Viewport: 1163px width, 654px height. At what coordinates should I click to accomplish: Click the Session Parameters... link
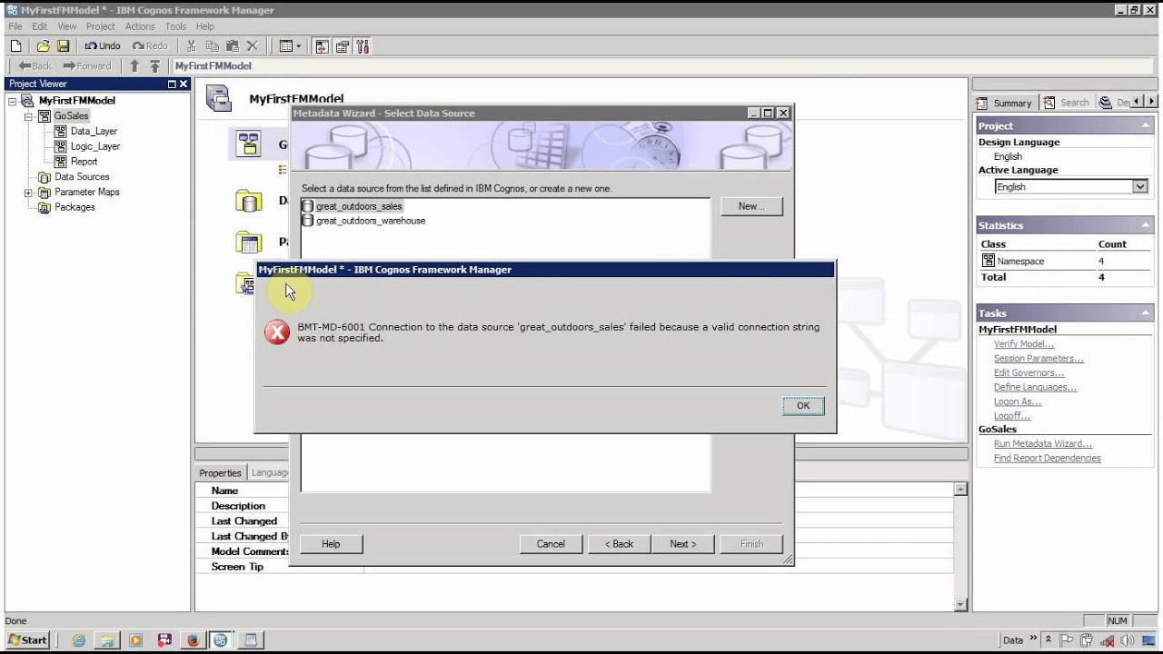1039,359
